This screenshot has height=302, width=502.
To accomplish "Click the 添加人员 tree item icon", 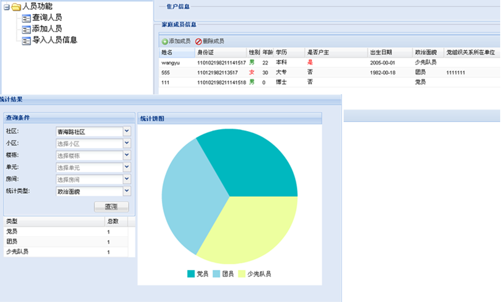I will coord(26,30).
